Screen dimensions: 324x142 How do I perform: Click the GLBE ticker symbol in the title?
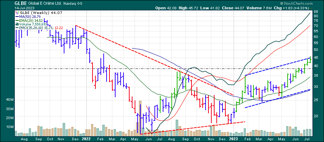(x=20, y=3)
